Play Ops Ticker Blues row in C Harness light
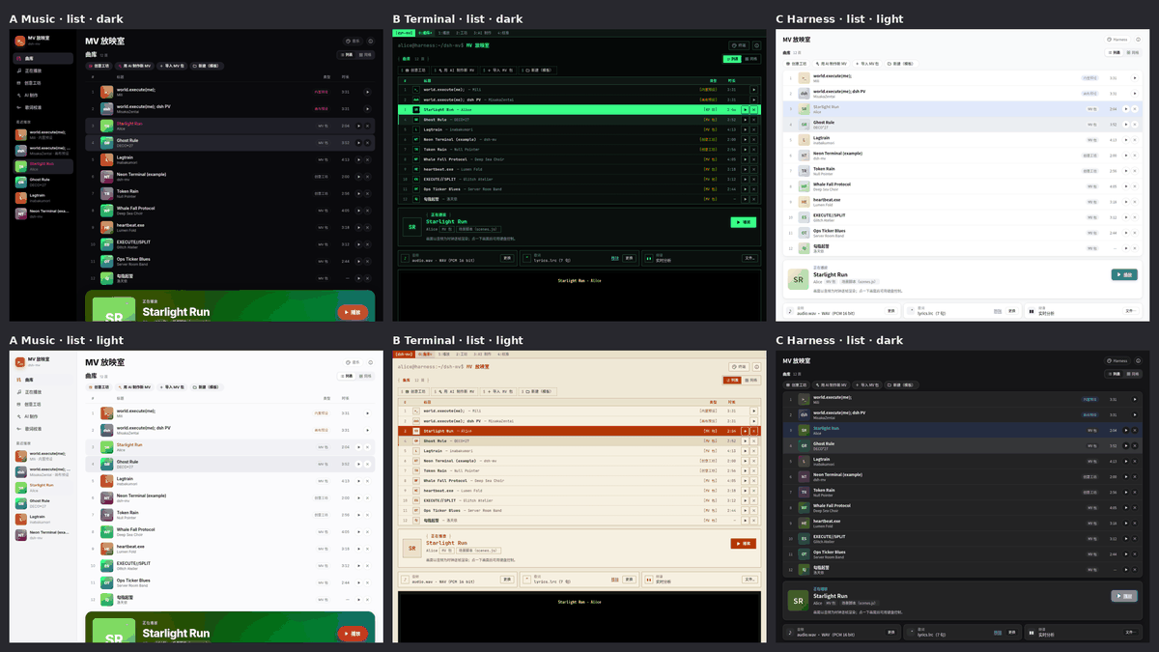The image size is (1159, 652). click(1126, 233)
